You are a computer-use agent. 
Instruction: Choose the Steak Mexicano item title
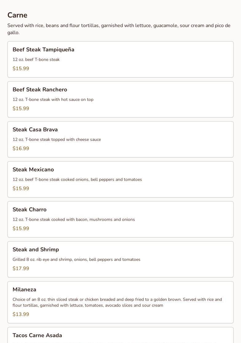pos(33,170)
